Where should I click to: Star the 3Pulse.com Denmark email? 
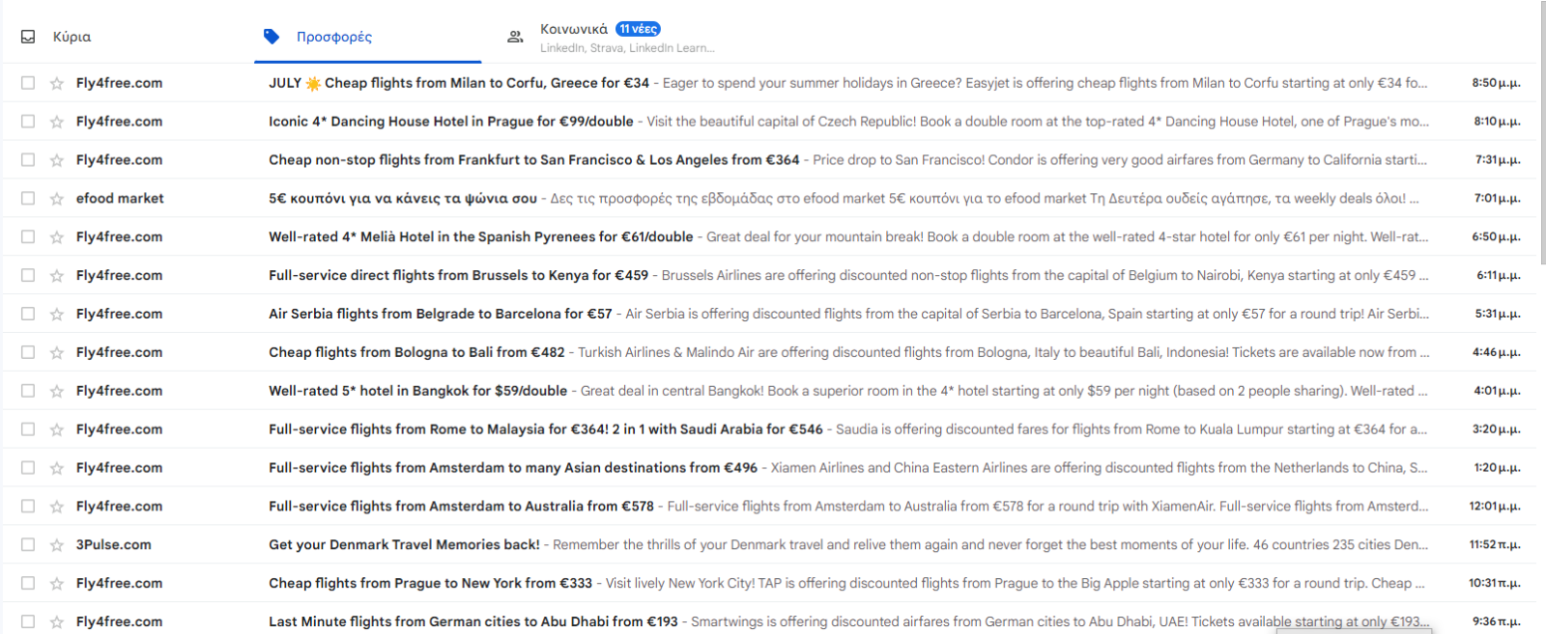(57, 545)
